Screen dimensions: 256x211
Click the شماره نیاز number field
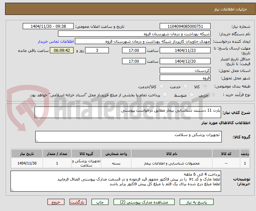185,26
